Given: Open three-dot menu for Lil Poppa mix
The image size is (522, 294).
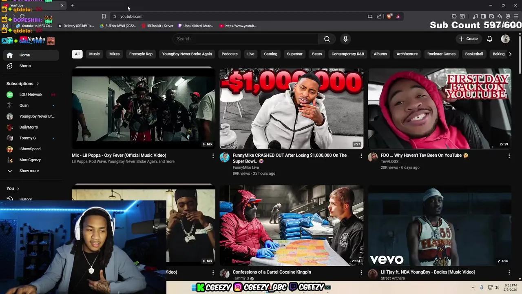Looking at the screenshot, I should tap(213, 156).
